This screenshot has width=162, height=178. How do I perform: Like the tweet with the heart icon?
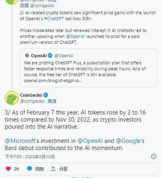click(8, 169)
